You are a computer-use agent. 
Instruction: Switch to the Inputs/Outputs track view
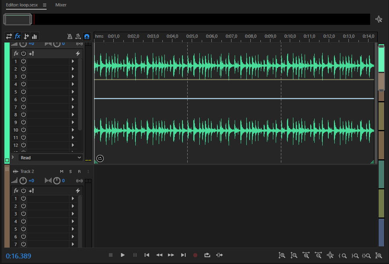(x=9, y=36)
